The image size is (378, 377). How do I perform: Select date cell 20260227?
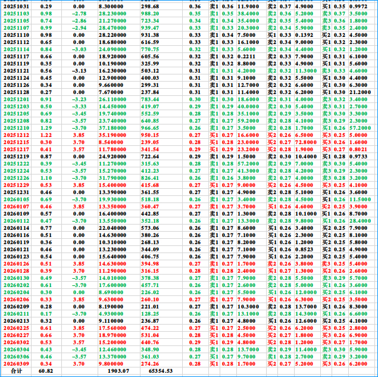[16, 335]
